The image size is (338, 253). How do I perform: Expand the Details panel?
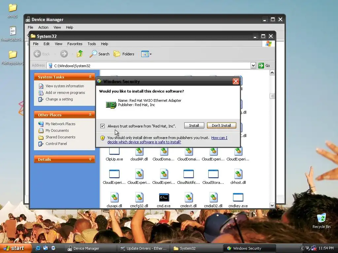click(x=90, y=159)
